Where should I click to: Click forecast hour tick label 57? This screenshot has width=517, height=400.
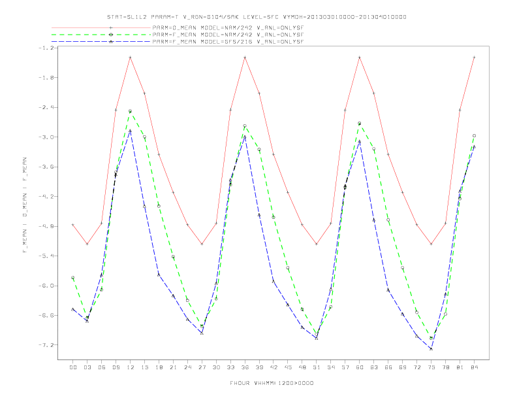[345, 367]
